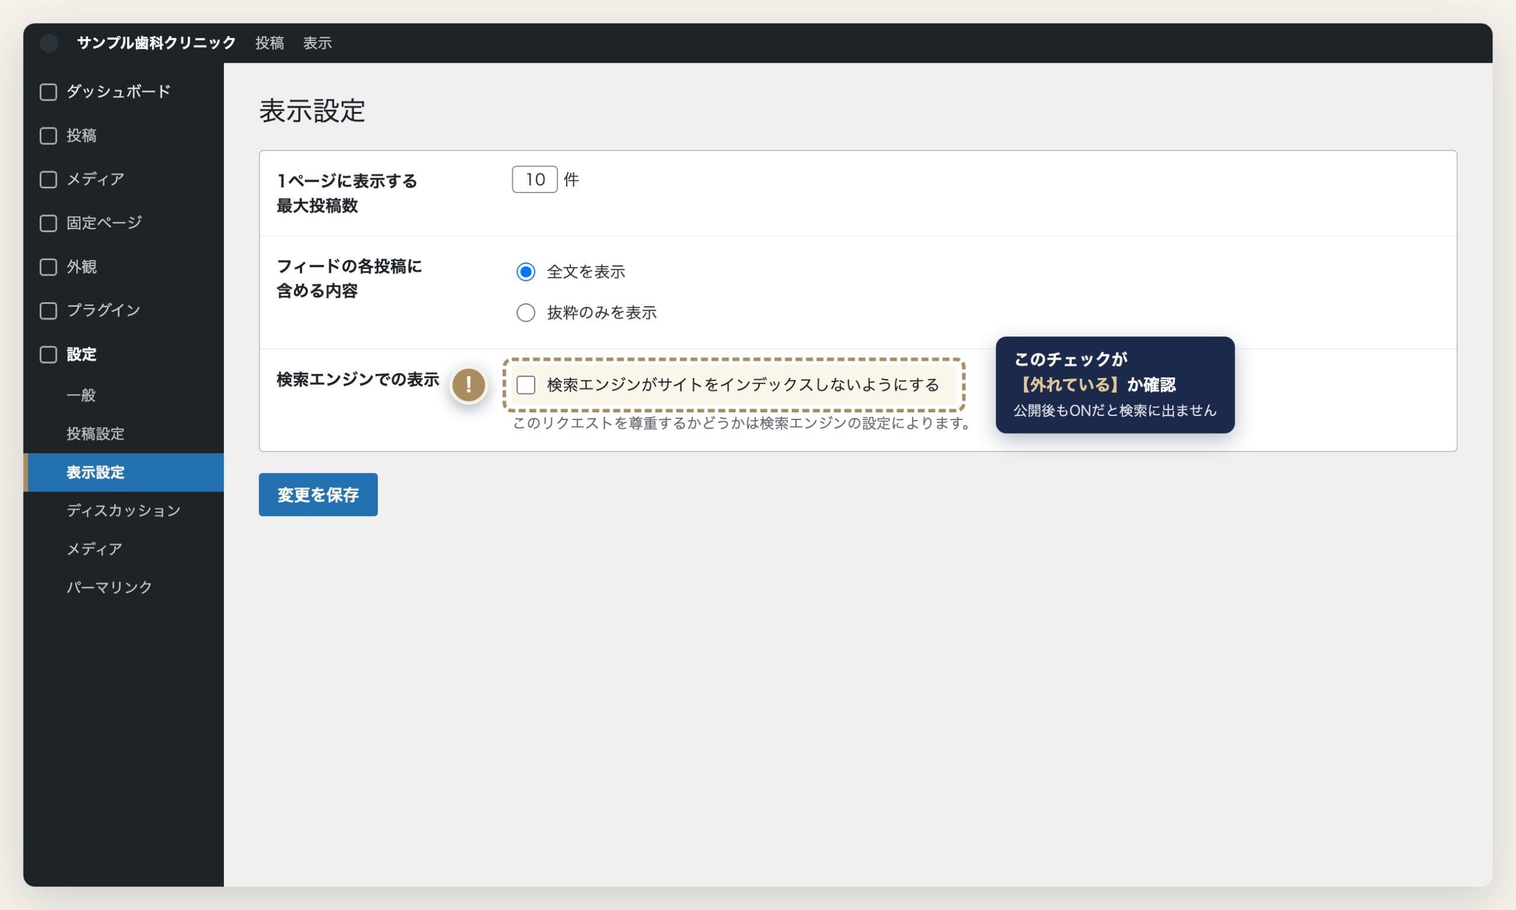Toggle the search engine no-index checkbox
The height and width of the screenshot is (910, 1516).
pyautogui.click(x=526, y=385)
